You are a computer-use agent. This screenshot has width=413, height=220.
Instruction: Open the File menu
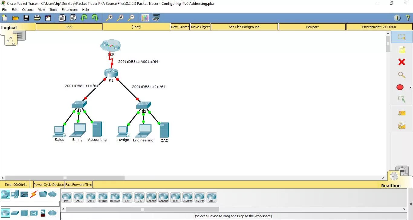5,10
